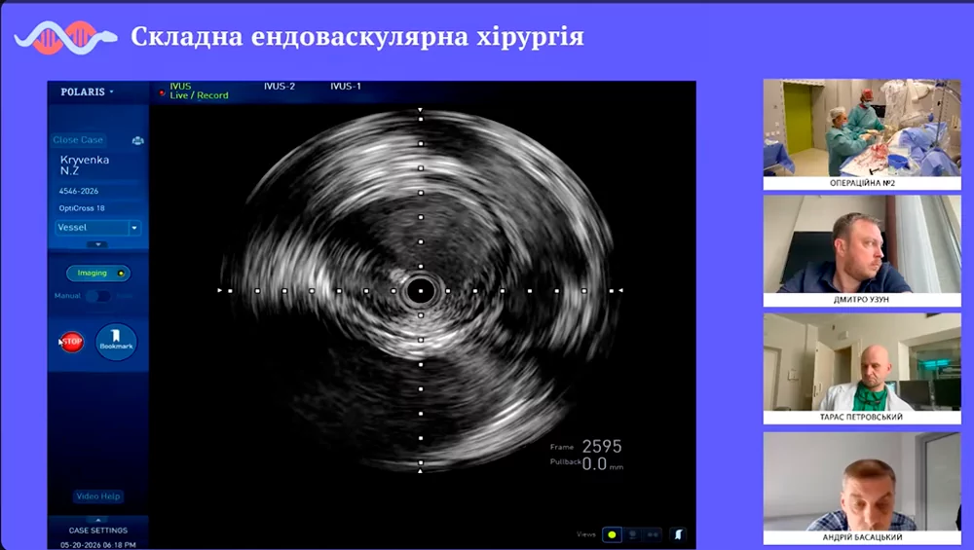Screen dimensions: 974x550
Task: Open АНДРІЙ БАСАЦЬКИЙ video thumbnail
Action: pos(862,488)
